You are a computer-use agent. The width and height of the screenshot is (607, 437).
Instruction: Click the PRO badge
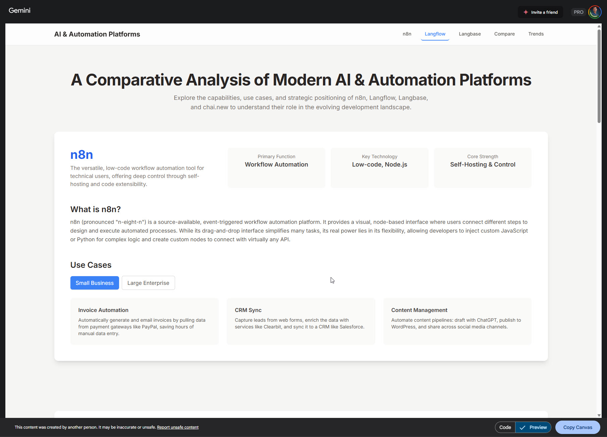(578, 12)
